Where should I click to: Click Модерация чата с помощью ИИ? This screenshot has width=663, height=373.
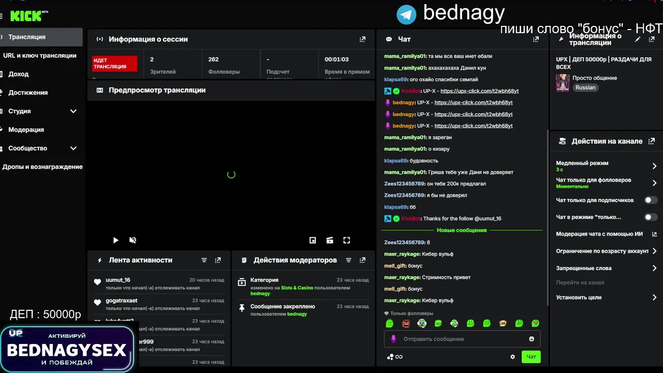tap(599, 234)
